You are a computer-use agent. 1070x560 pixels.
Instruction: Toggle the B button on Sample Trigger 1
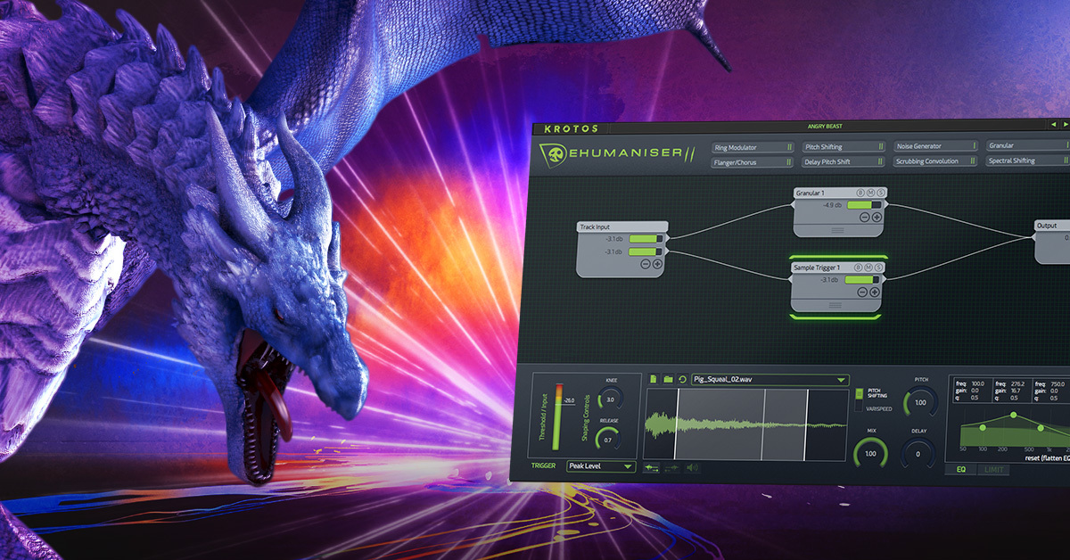(x=860, y=268)
